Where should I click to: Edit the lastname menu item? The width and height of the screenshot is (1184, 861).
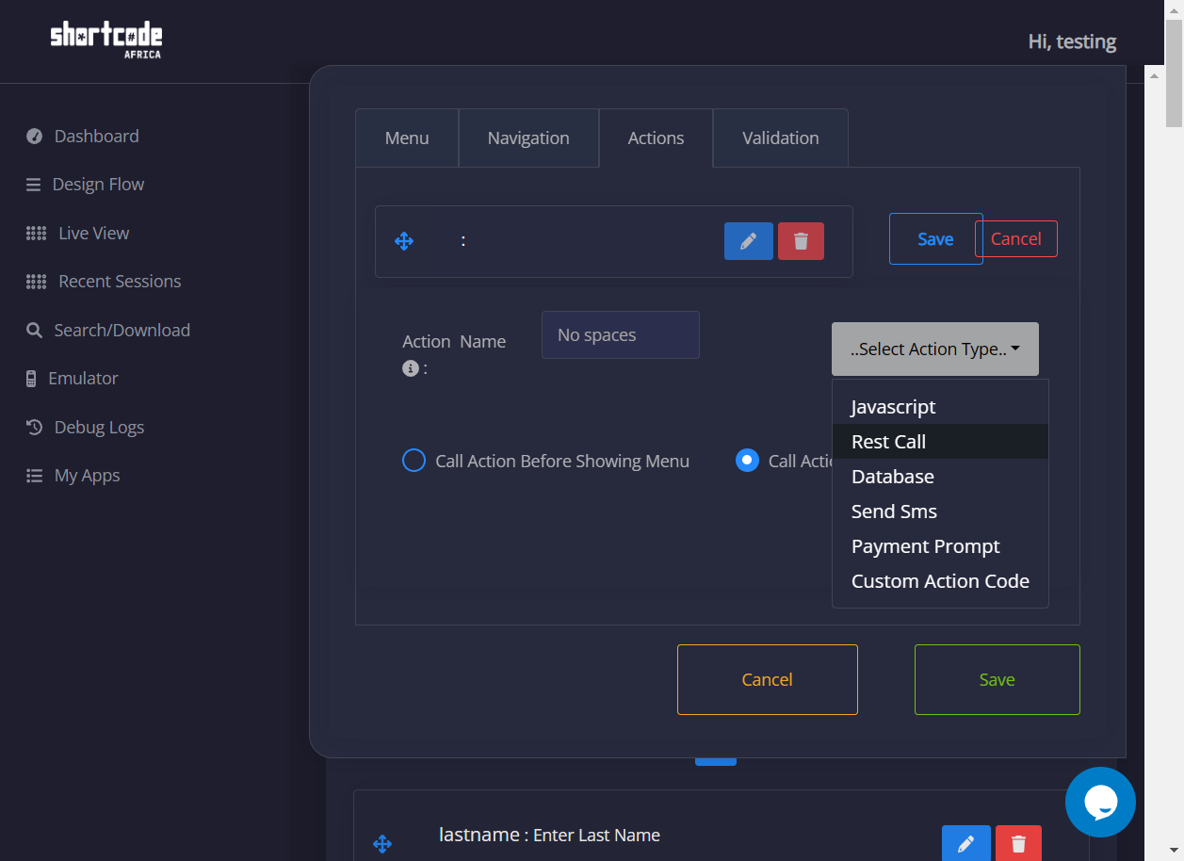[x=966, y=843]
